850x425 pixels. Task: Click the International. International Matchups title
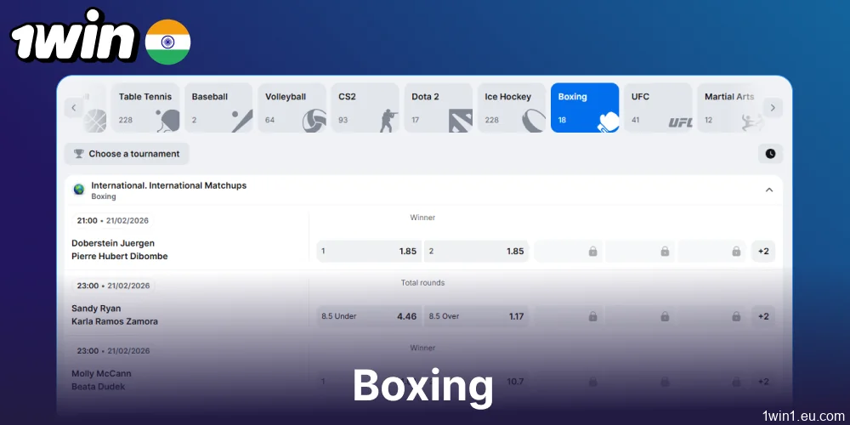168,185
